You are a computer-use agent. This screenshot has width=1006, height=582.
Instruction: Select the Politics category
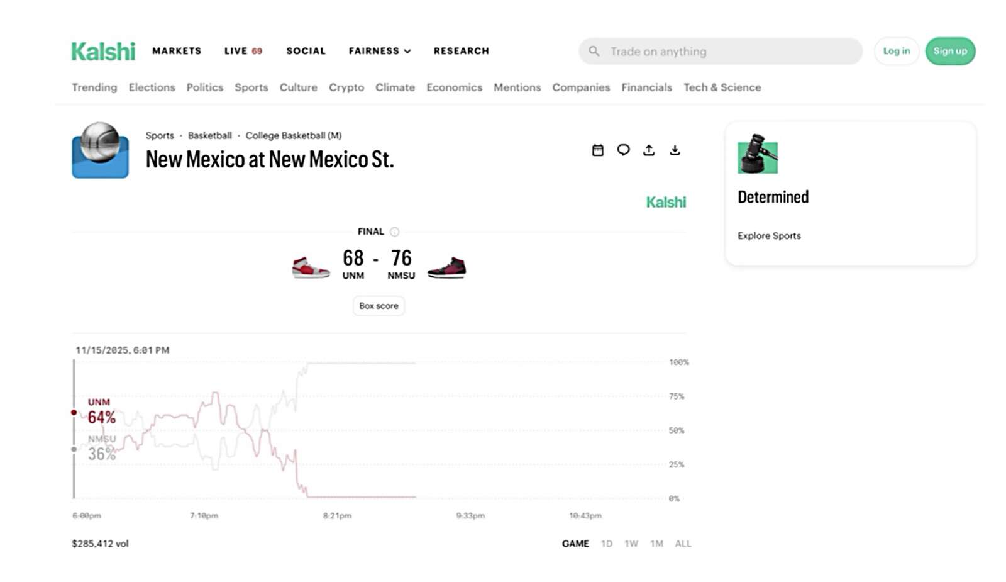[x=205, y=87]
